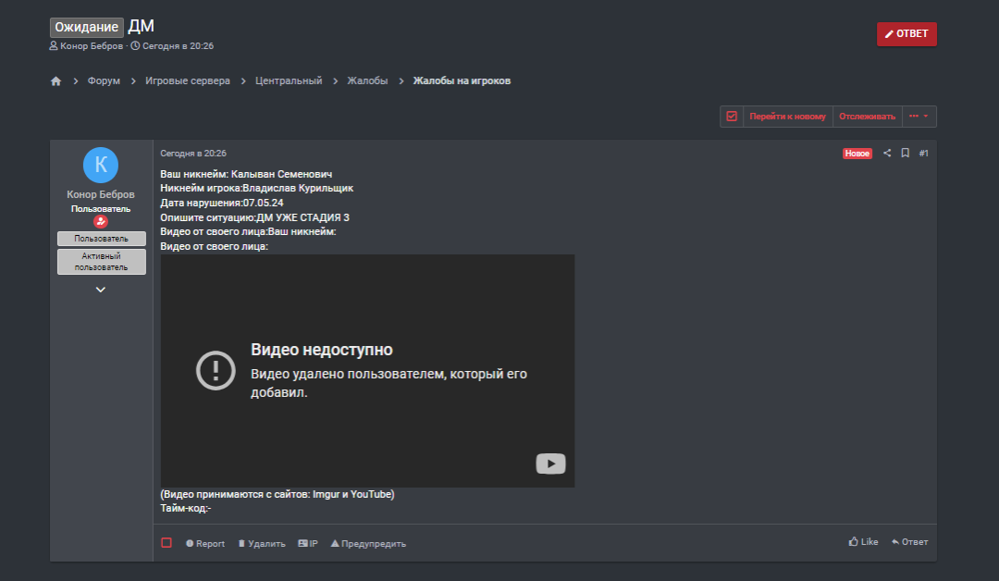999x581 pixels.
Task: Click the Активный пользователь banner
Action: tap(102, 261)
